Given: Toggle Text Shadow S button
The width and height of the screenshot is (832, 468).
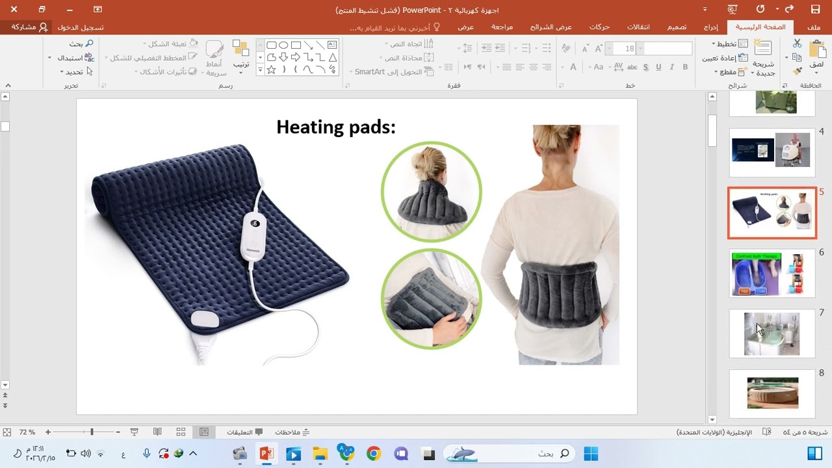Looking at the screenshot, I should coord(645,67).
